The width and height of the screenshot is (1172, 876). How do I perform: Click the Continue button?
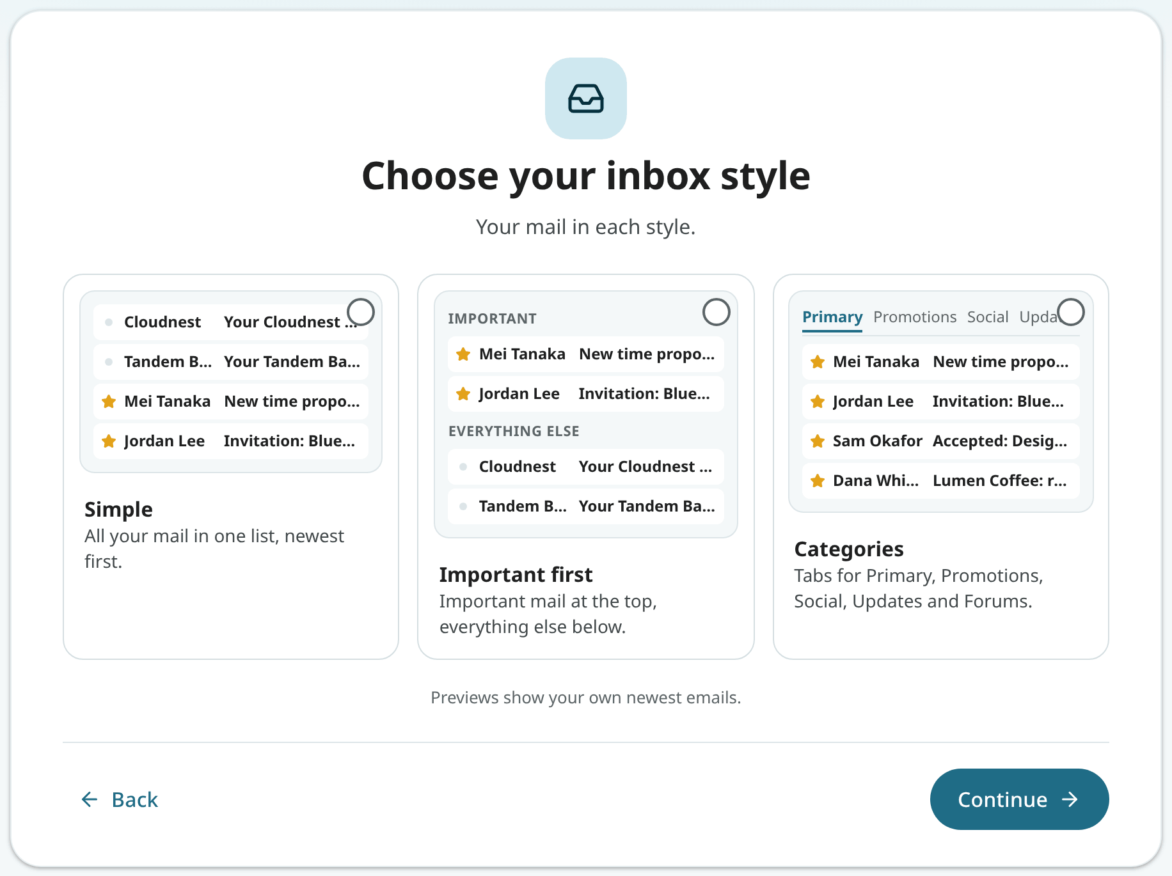point(1019,799)
